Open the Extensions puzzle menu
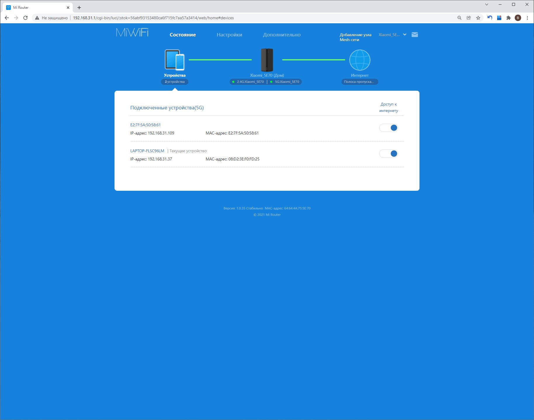Viewport: 534px width, 420px height. [509, 18]
